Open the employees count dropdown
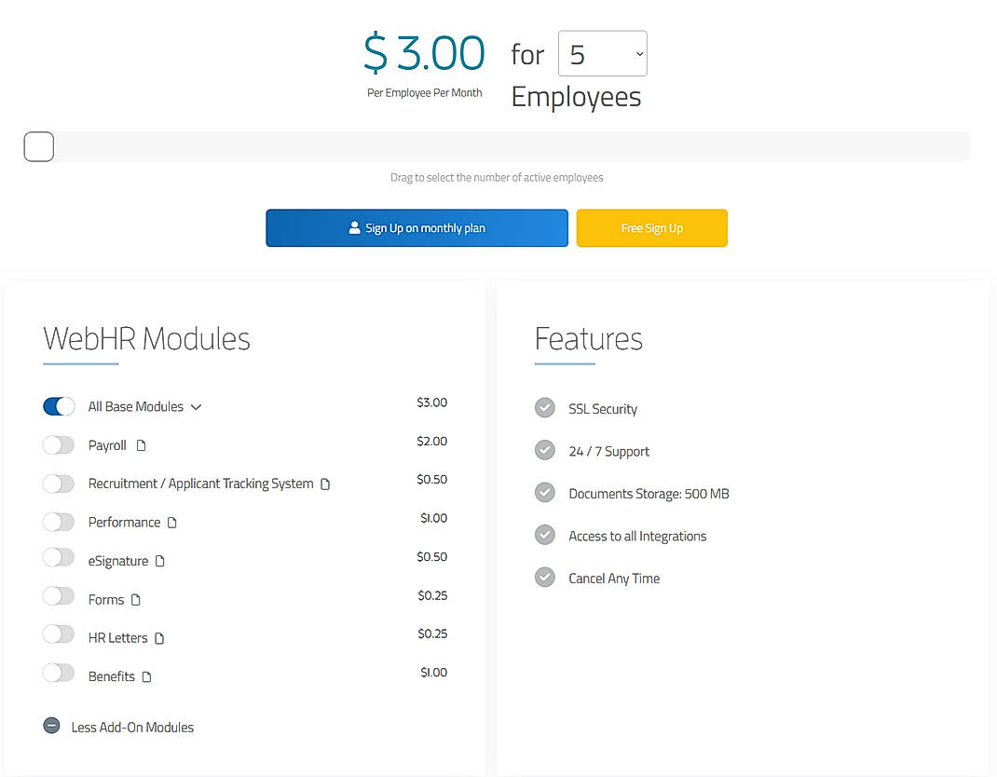Viewport: 997px width, 777px height. pos(602,53)
